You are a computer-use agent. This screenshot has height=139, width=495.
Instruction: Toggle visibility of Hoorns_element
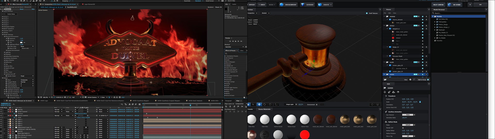tap(423, 20)
